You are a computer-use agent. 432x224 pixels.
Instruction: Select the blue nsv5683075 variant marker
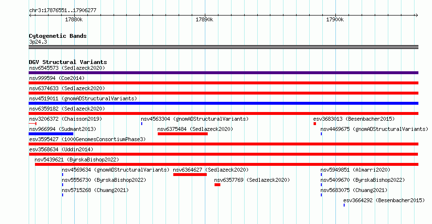coord(321,195)
